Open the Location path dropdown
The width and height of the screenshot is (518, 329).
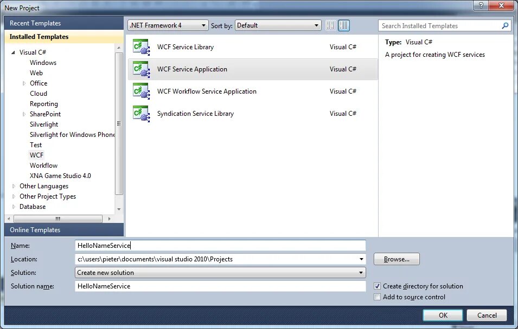point(361,259)
